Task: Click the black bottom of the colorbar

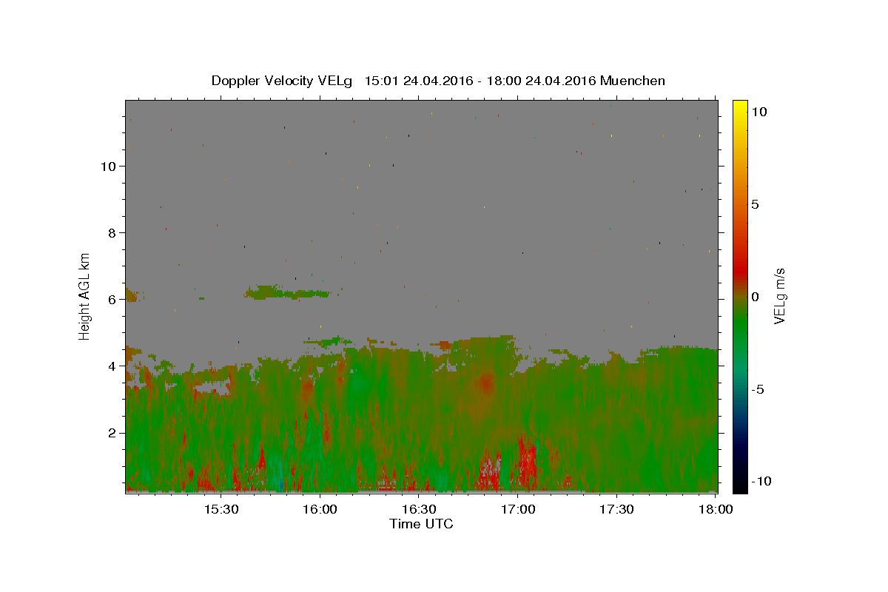Action: (x=739, y=487)
